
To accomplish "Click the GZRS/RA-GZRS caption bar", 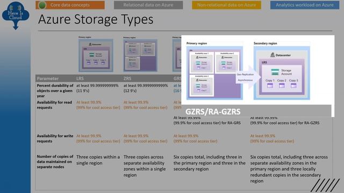I will click(x=256, y=111).
